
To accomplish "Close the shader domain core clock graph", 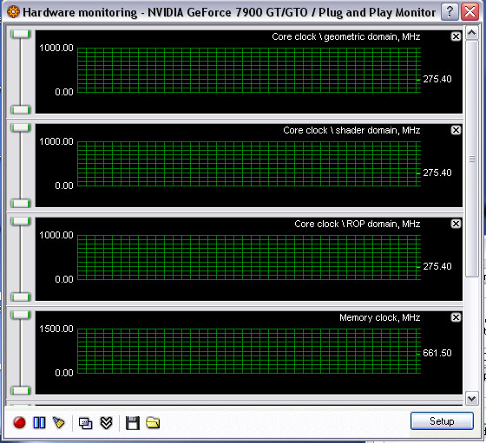I will point(456,130).
